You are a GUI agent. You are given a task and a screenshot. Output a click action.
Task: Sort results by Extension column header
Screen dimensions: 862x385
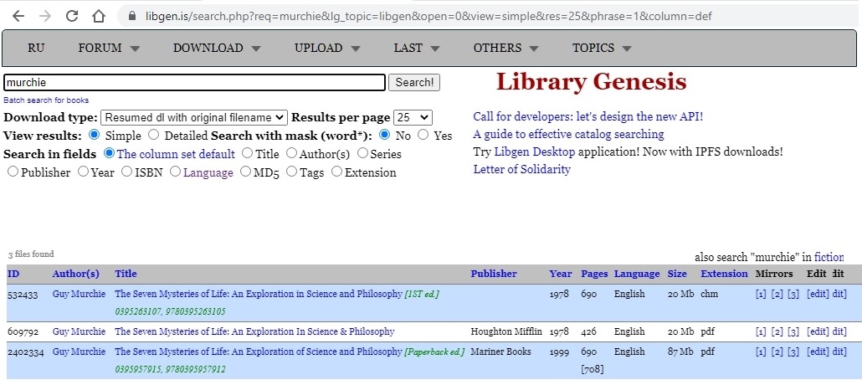click(x=724, y=274)
